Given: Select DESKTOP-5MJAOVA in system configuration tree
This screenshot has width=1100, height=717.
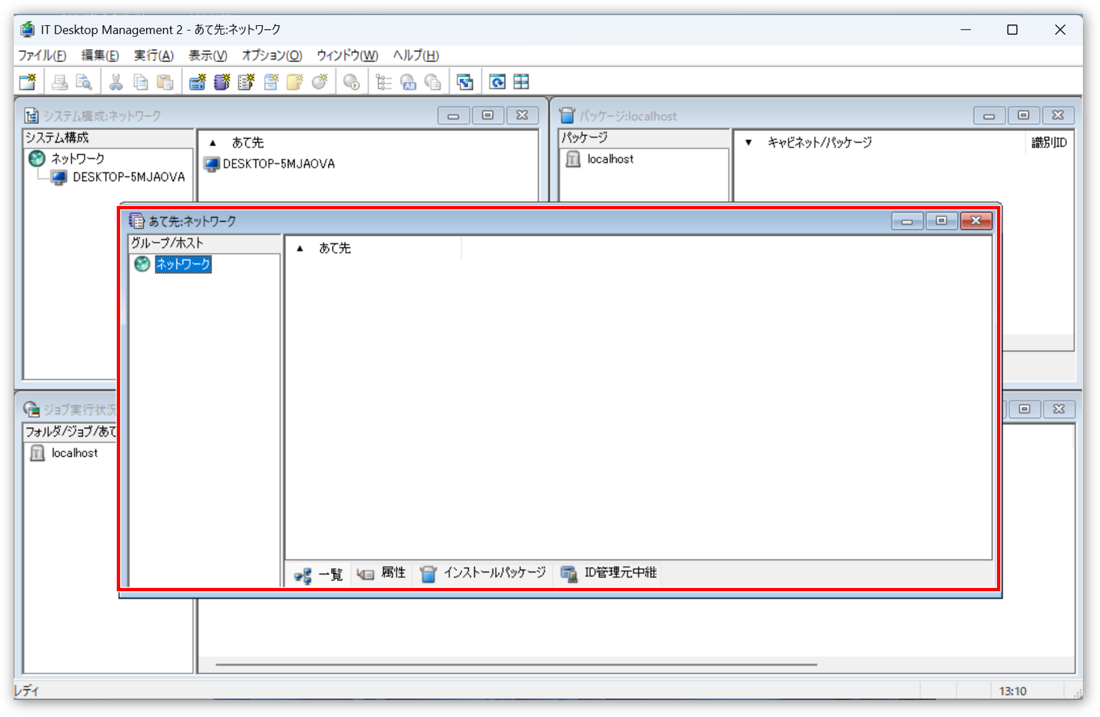Looking at the screenshot, I should [x=128, y=177].
